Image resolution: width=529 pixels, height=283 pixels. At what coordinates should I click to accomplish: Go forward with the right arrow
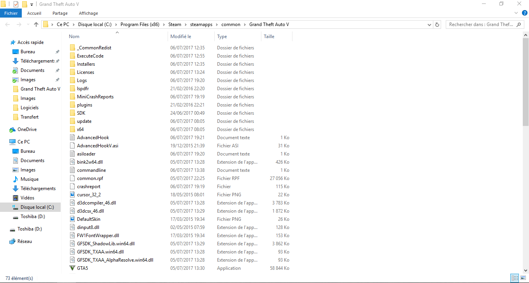click(x=19, y=24)
